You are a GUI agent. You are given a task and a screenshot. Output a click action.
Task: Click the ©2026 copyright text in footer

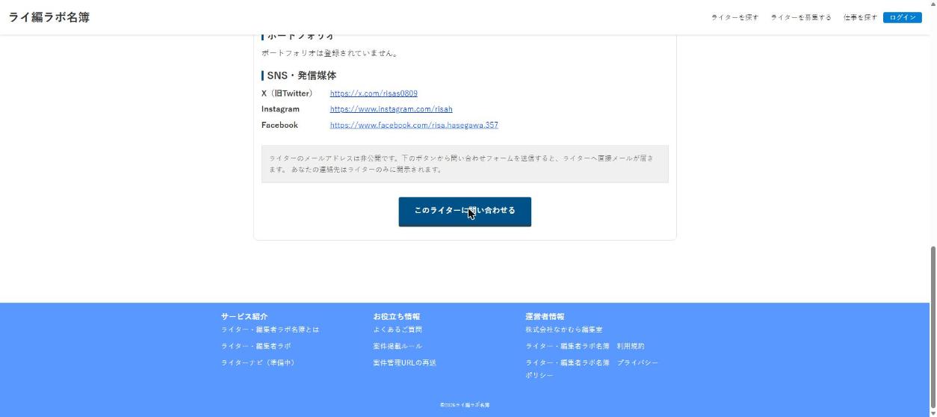tap(465, 405)
